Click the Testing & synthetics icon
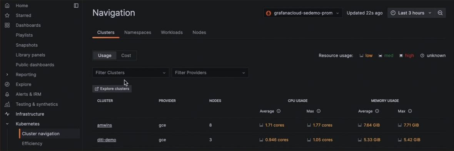 (x=7, y=104)
